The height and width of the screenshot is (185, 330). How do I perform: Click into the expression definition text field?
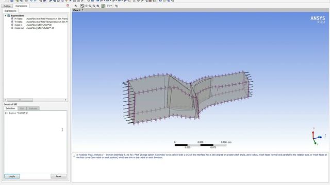click(x=36, y=142)
